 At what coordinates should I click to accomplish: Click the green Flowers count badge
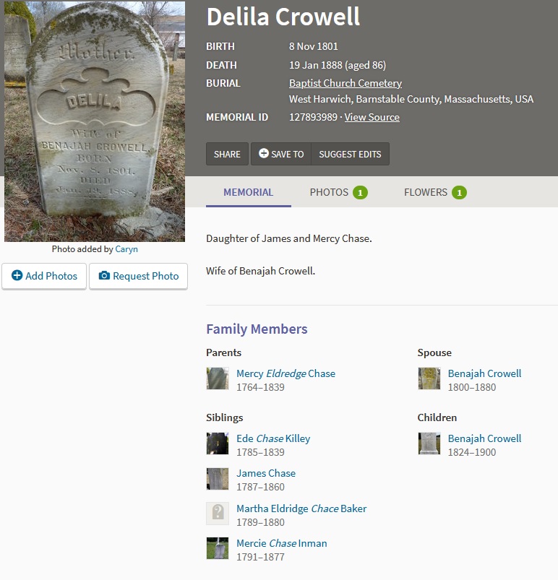(x=459, y=192)
